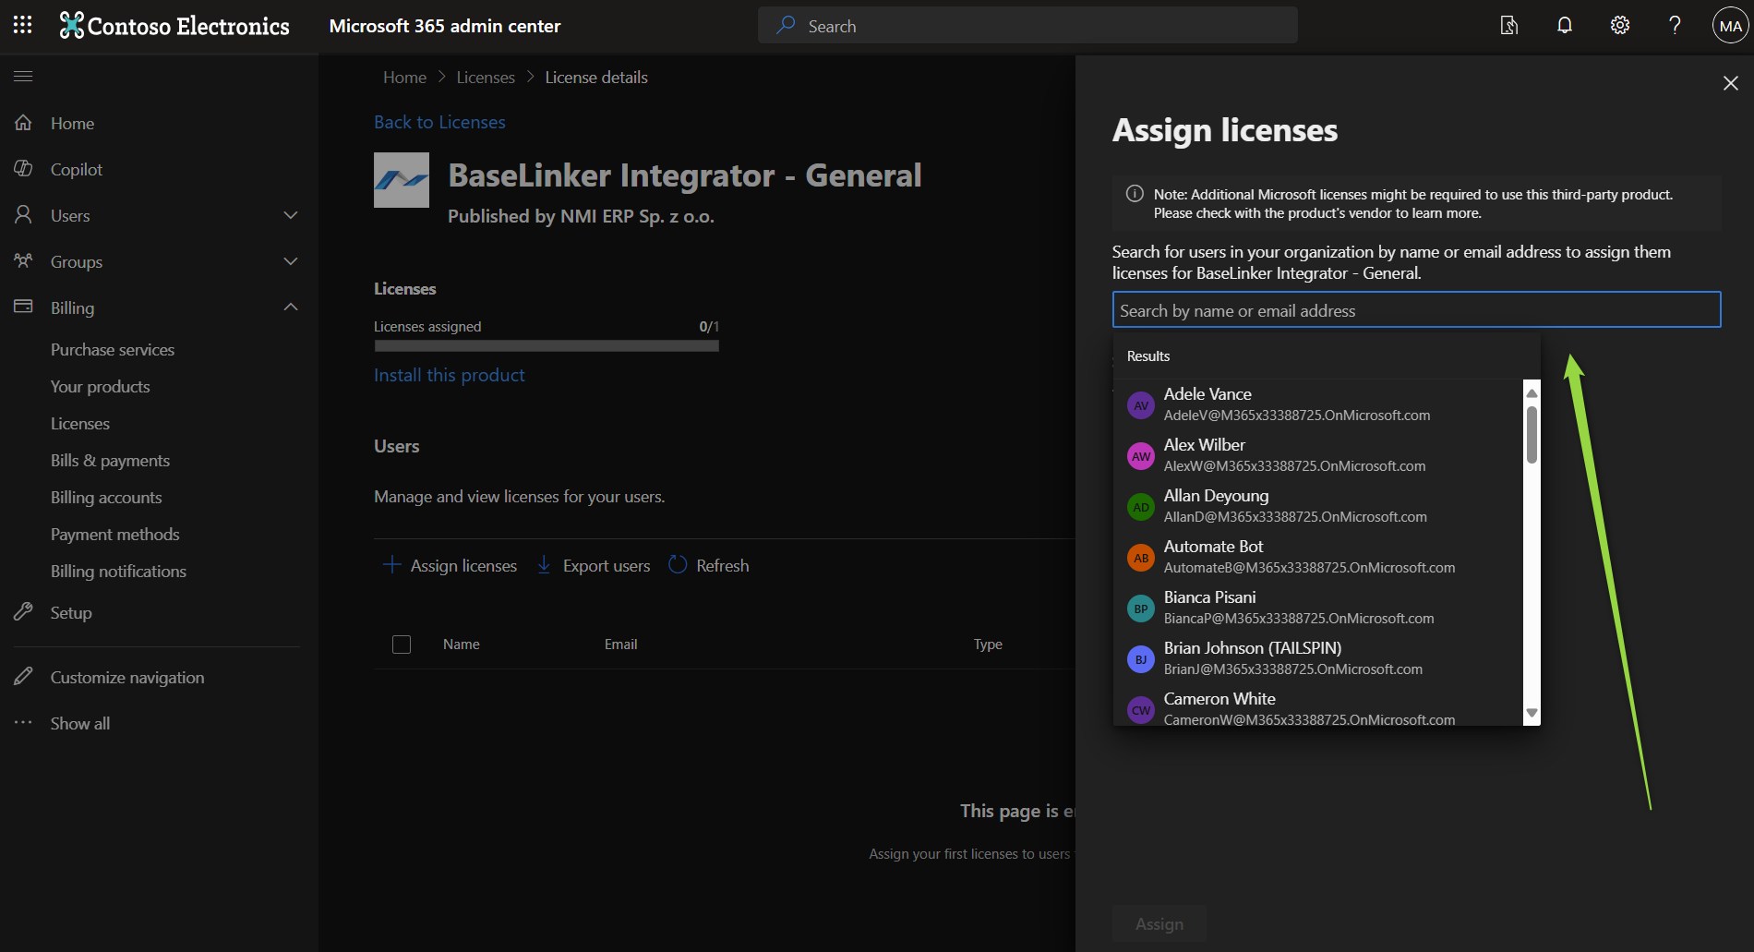Click the Users person icon in sidebar
The width and height of the screenshot is (1754, 952).
coord(23,215)
